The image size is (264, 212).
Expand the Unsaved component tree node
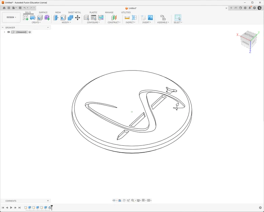tap(4, 32)
